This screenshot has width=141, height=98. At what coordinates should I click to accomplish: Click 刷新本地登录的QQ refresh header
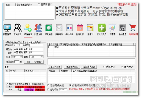[24, 5]
